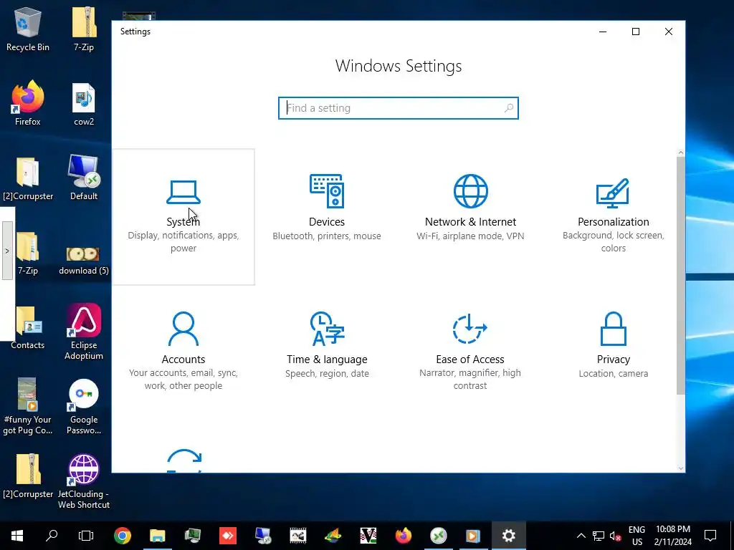Switch to the media player taskbar icon

[x=473, y=536]
